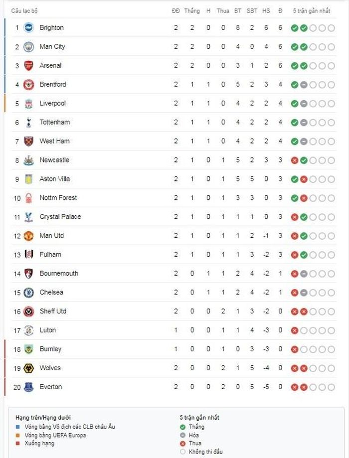Image resolution: width=349 pixels, height=458 pixels.
Task: Select the Arsenal cannon crest icon
Action: [x=28, y=66]
